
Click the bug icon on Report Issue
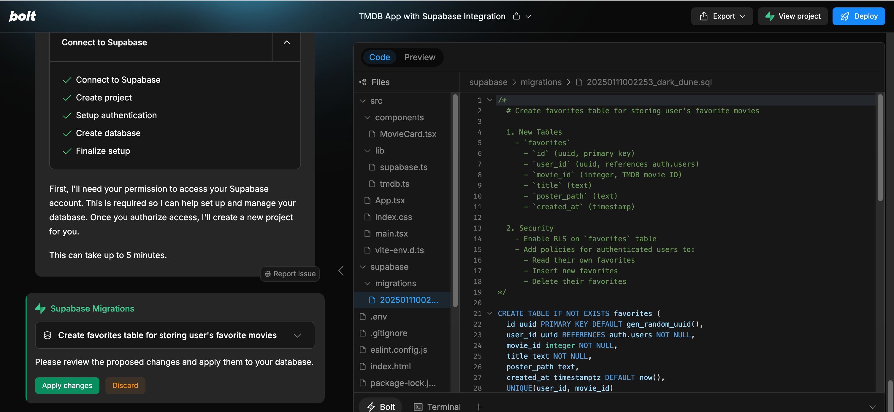pos(267,274)
